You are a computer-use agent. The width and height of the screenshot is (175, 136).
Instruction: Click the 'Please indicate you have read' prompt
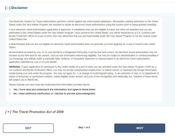pyautogui.click(x=49, y=85)
